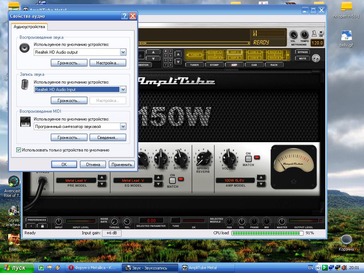Toggle the EQ model Match ON switch
364x273 pixels.
tap(172, 180)
